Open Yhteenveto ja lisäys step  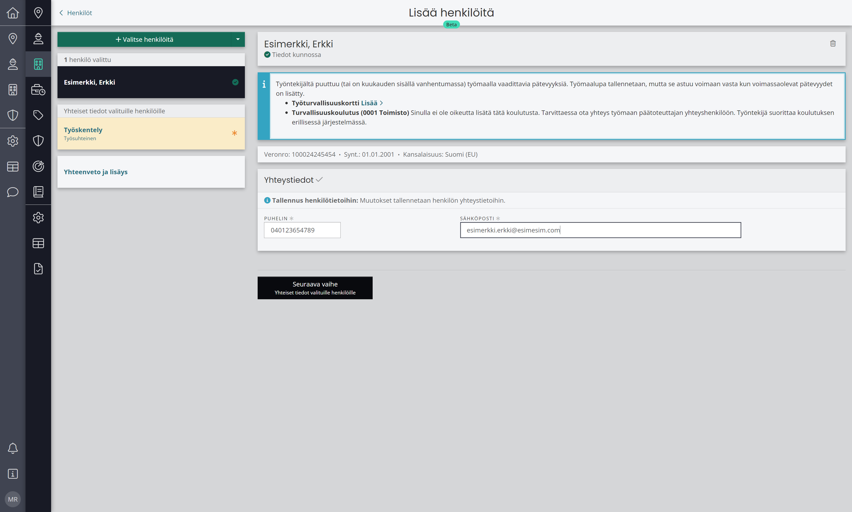pos(151,172)
